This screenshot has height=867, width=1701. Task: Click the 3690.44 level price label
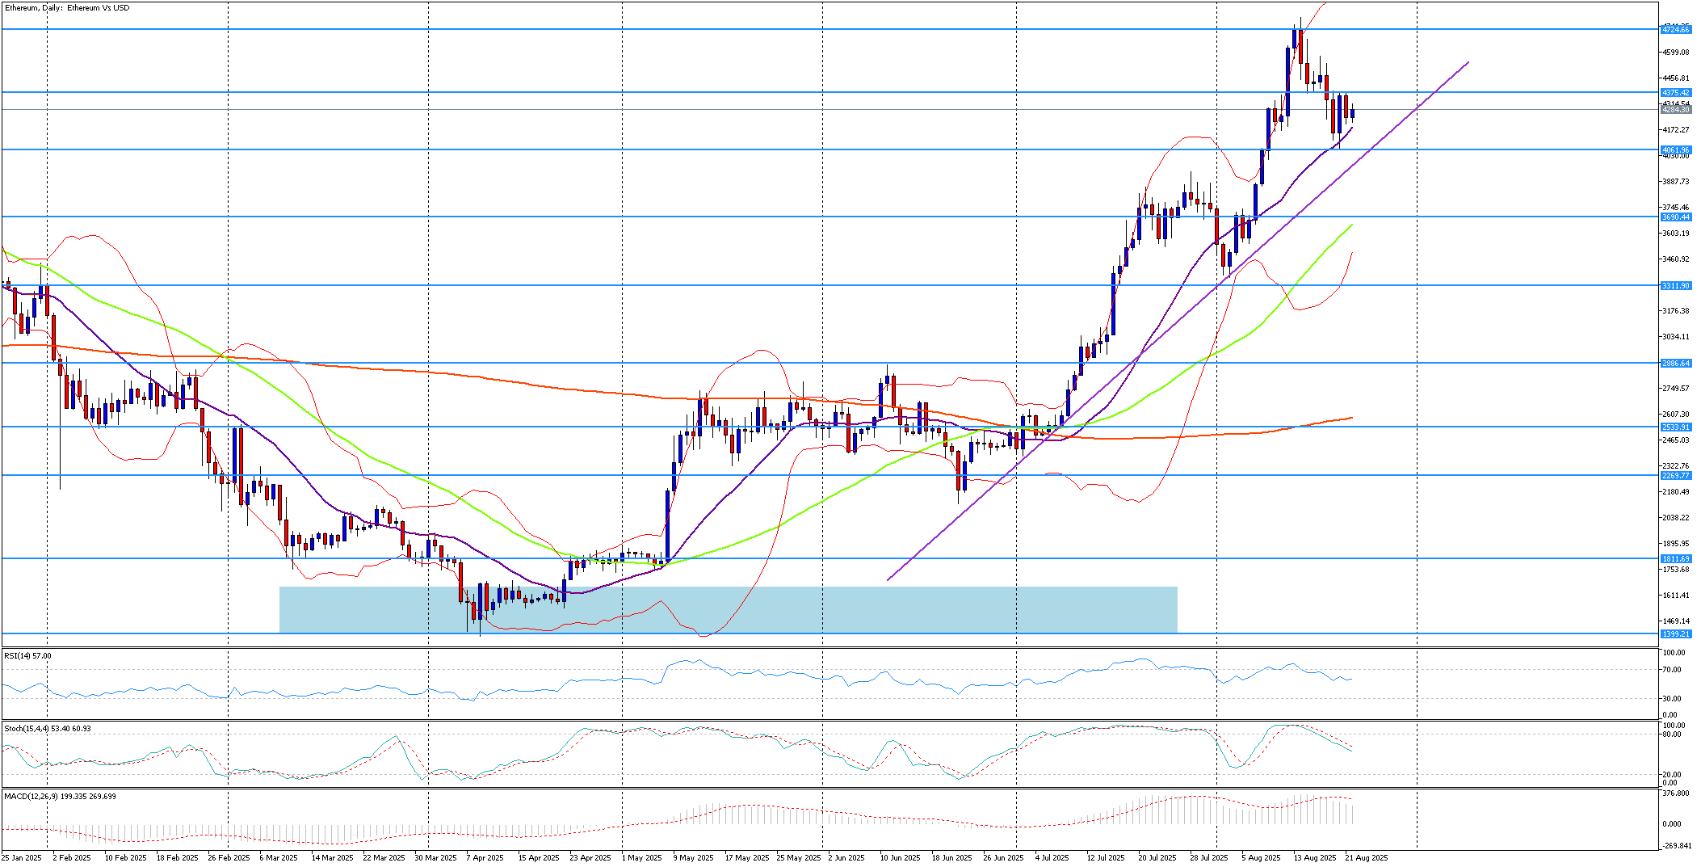point(1676,217)
